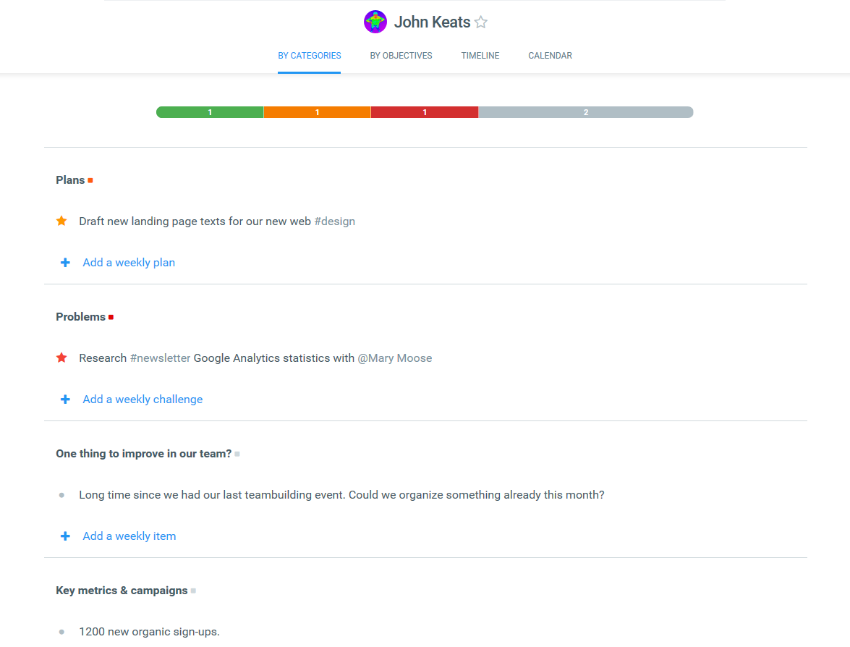
Task: Open the Calendar tab
Action: (x=550, y=56)
